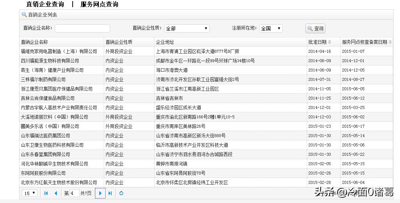The width and height of the screenshot is (400, 203).
Task: Click the page number input field
Action: point(75,193)
